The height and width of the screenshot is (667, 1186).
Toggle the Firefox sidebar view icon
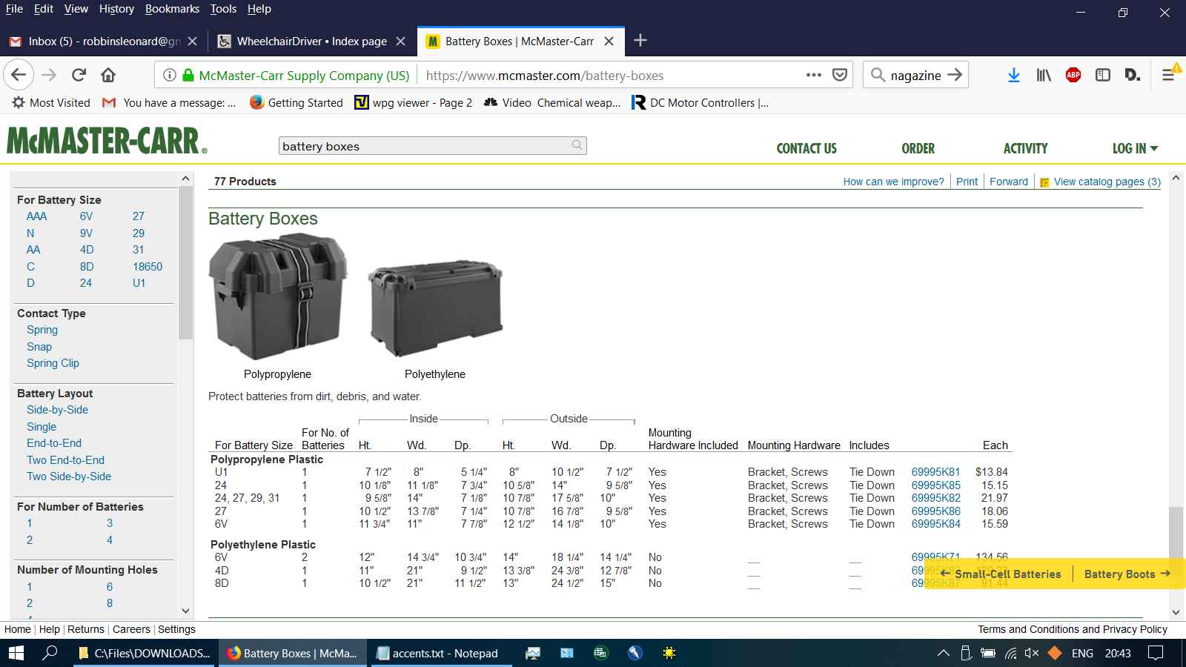point(1103,75)
